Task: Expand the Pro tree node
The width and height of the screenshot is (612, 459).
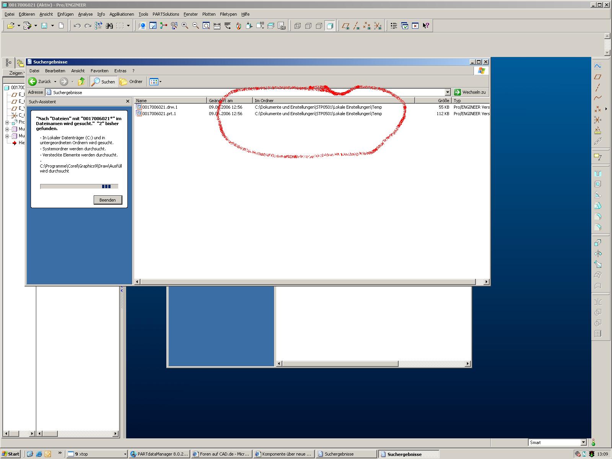Action: pos(7,122)
